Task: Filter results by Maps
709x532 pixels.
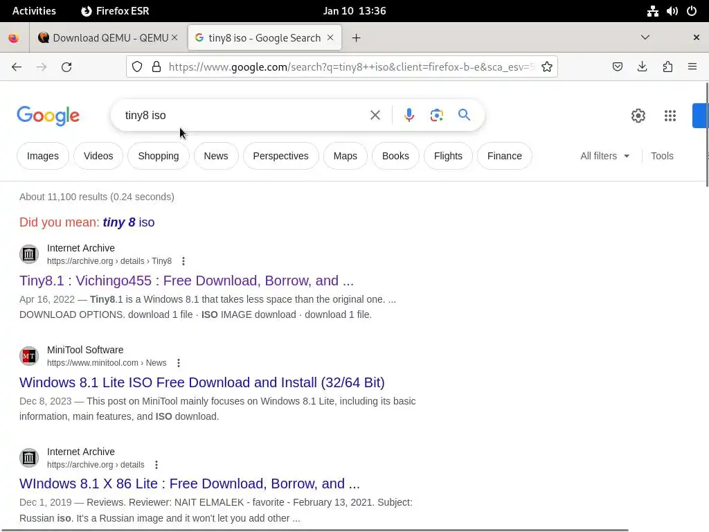Action: (x=345, y=156)
